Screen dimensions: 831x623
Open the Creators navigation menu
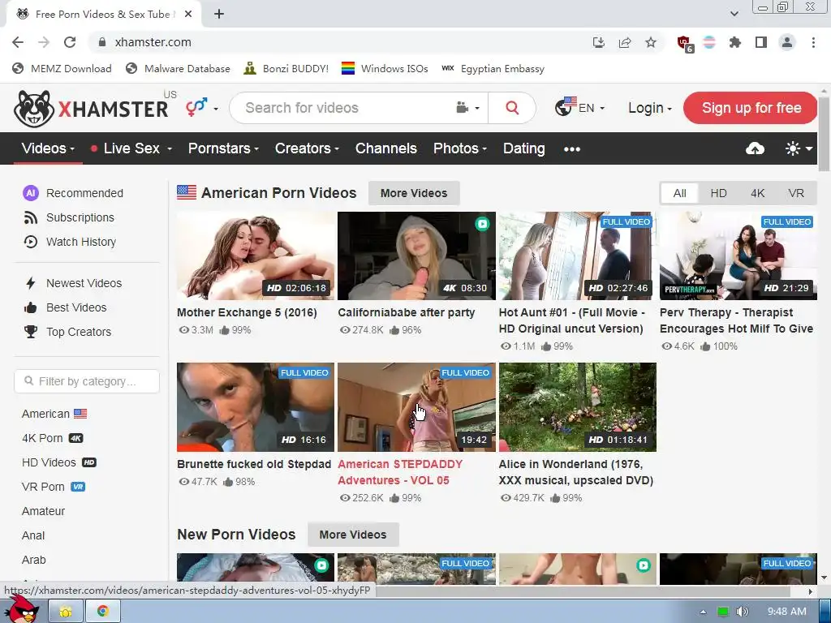(x=307, y=149)
